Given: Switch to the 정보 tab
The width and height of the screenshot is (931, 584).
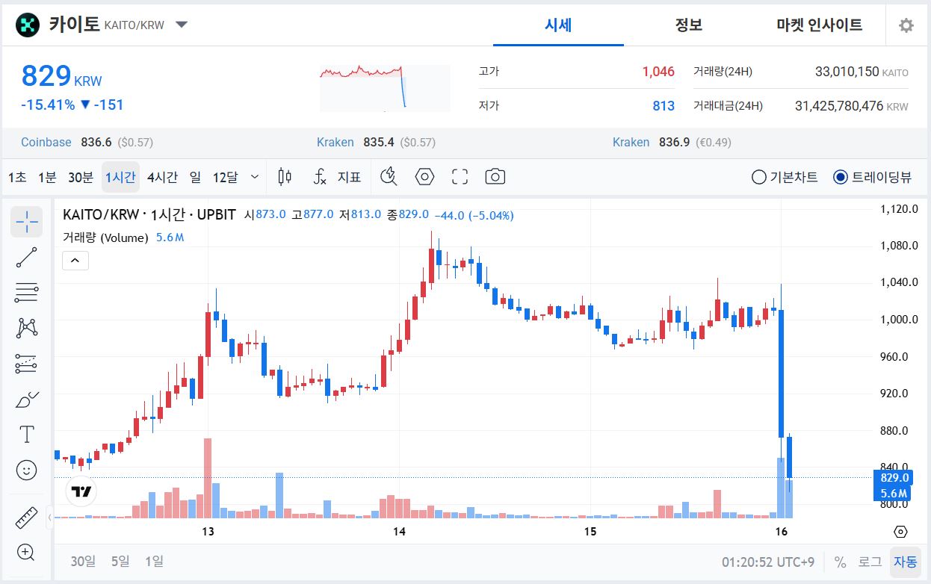Looking at the screenshot, I should (689, 25).
